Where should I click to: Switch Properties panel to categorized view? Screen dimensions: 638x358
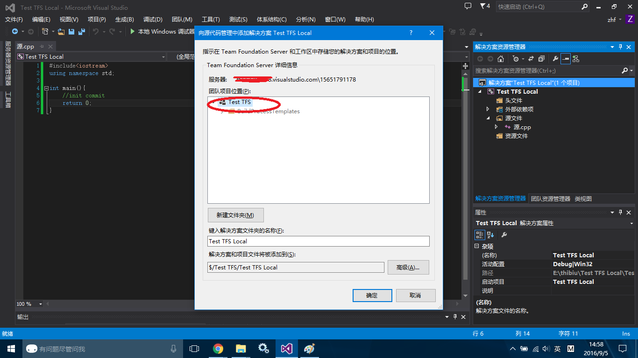pos(480,235)
